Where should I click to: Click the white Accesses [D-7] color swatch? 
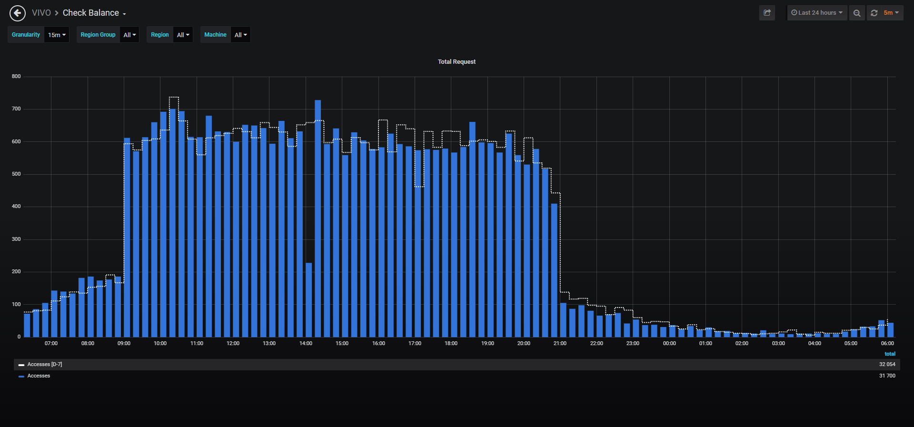tap(21, 365)
